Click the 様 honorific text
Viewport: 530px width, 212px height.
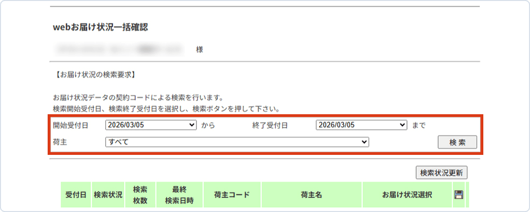click(x=199, y=50)
